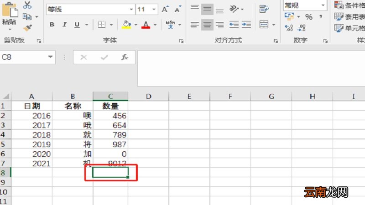Image resolution: width=365 pixels, height=205 pixels.
Task: Open alignment settings dialog launcher
Action: pyautogui.click(x=276, y=41)
